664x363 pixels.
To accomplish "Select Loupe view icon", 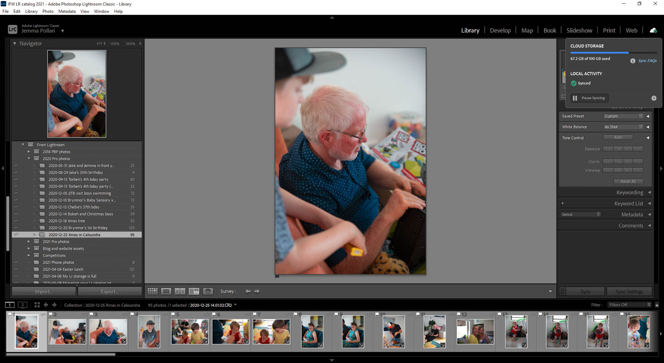I will point(166,291).
